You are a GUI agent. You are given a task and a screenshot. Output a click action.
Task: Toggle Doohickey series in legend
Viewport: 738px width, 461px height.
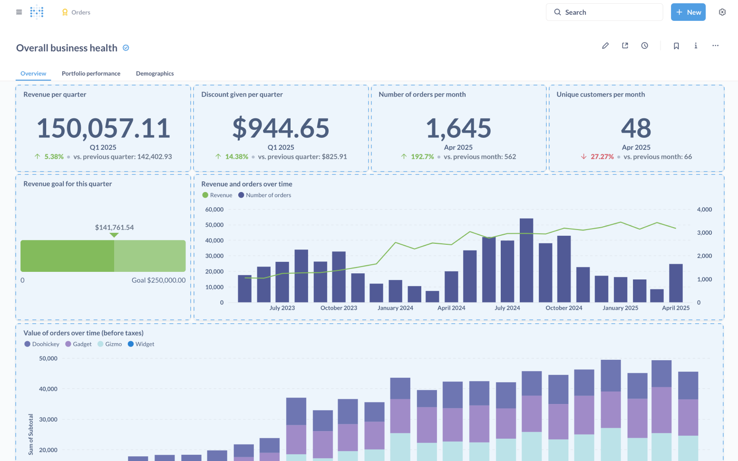click(42, 344)
